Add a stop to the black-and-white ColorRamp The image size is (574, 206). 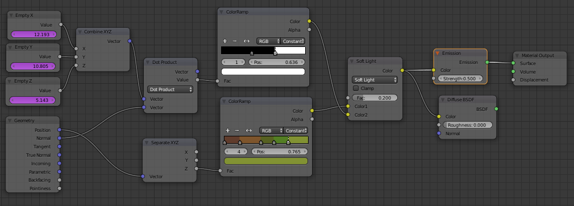[x=225, y=41]
